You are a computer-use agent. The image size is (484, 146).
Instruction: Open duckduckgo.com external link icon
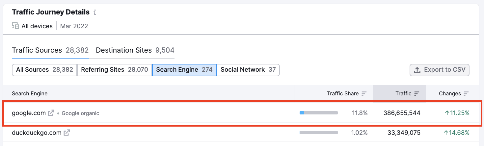[67, 133]
